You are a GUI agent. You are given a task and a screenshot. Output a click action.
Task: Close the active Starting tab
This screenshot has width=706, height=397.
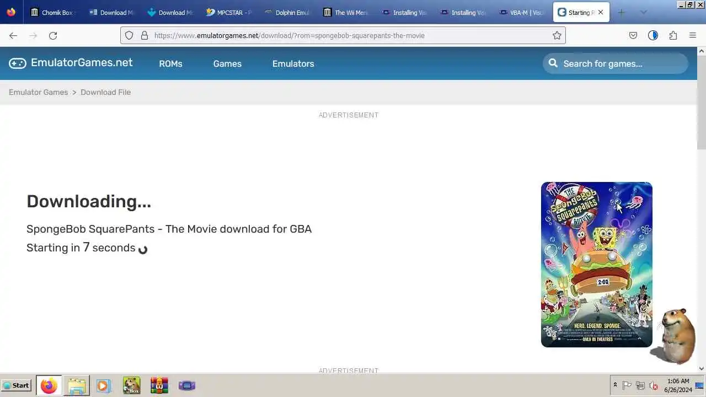[x=600, y=12]
